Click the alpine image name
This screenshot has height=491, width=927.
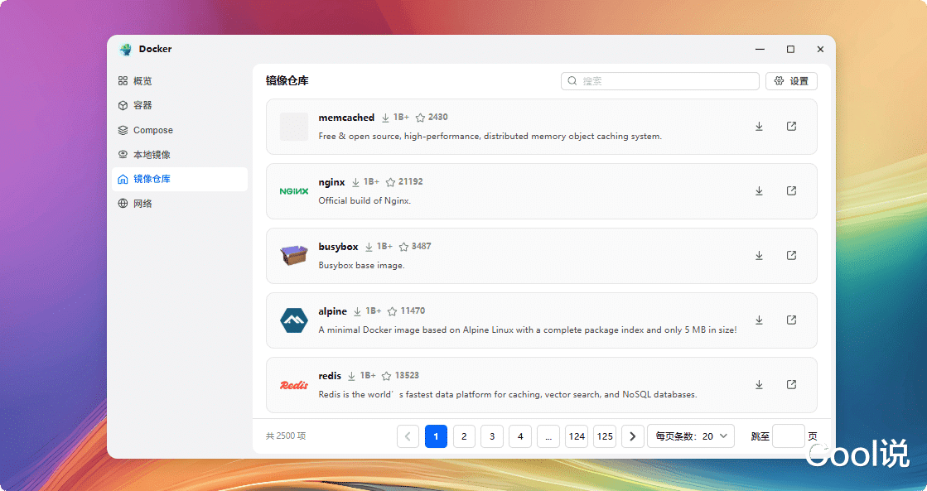point(333,310)
